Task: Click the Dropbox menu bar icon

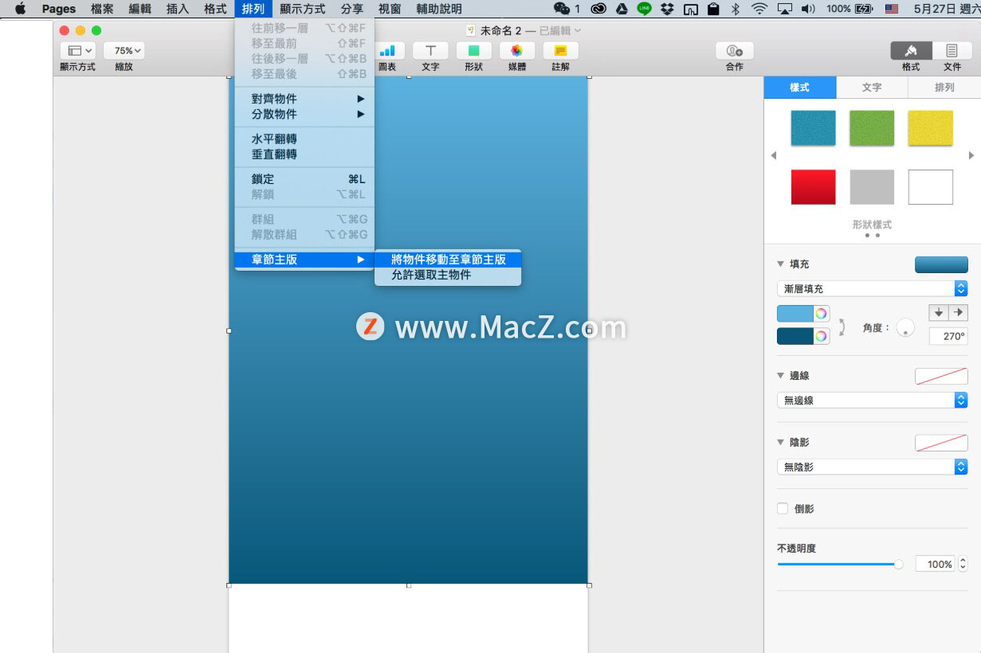Action: (x=668, y=9)
